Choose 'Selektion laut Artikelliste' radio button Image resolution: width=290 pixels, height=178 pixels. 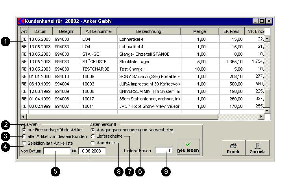pyautogui.click(x=24, y=143)
